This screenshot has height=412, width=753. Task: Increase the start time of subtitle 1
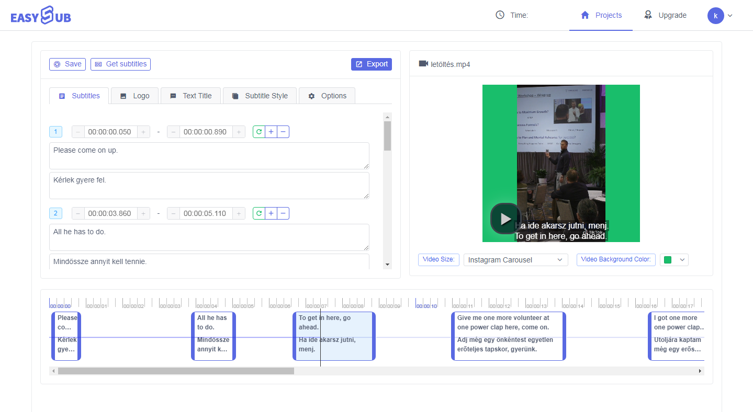tap(143, 132)
